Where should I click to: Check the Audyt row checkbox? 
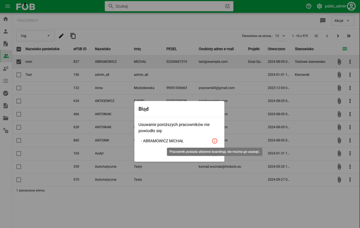[19, 153]
